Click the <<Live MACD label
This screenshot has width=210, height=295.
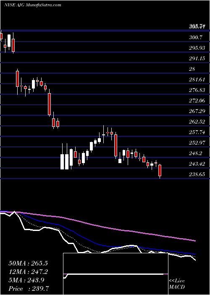177,284
